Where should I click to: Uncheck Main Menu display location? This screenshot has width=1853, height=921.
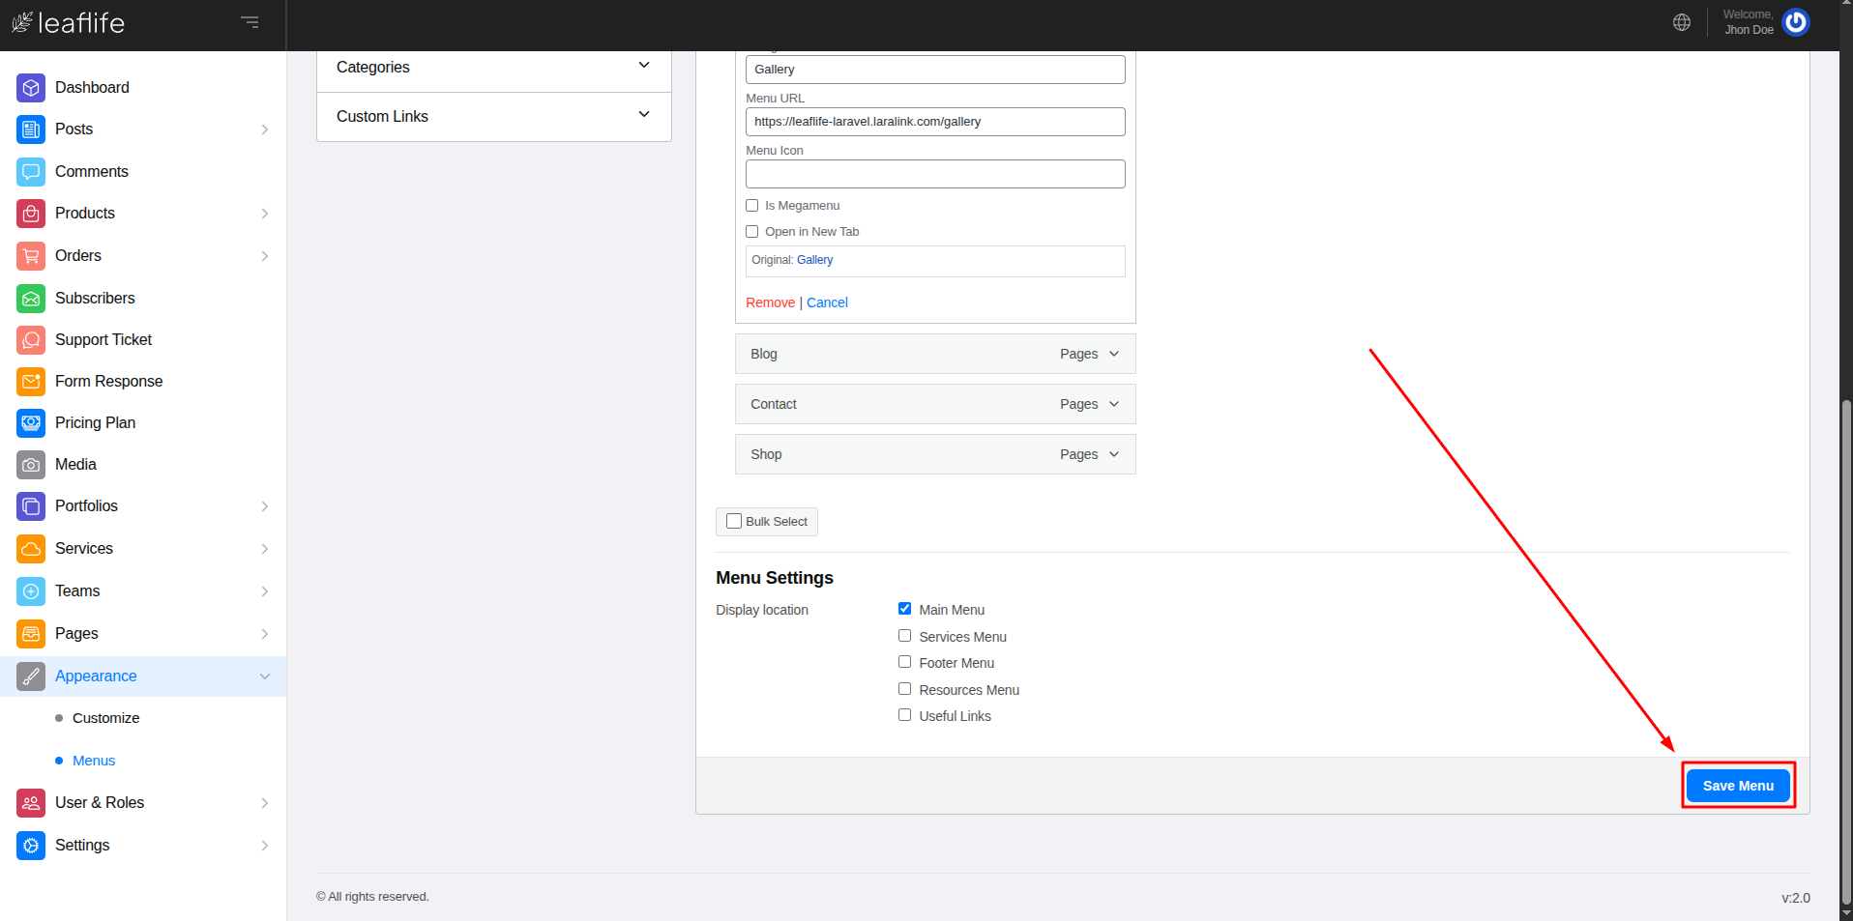click(x=904, y=609)
